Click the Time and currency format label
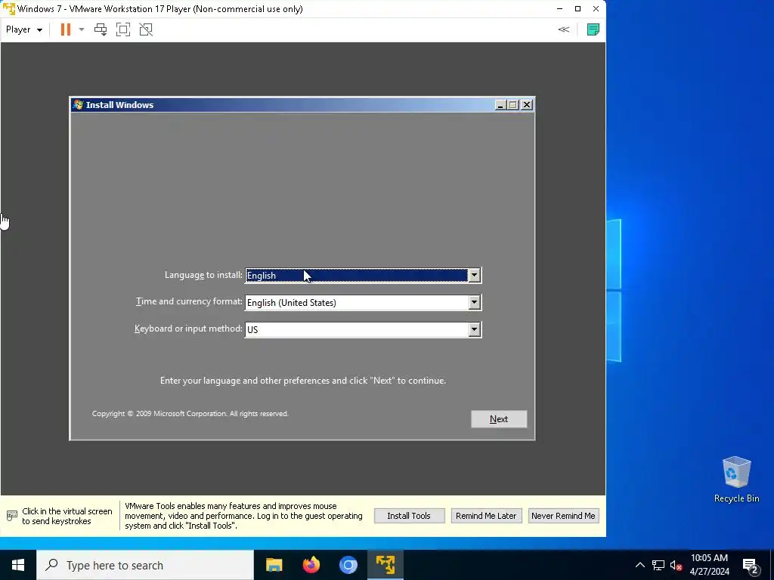 189,301
